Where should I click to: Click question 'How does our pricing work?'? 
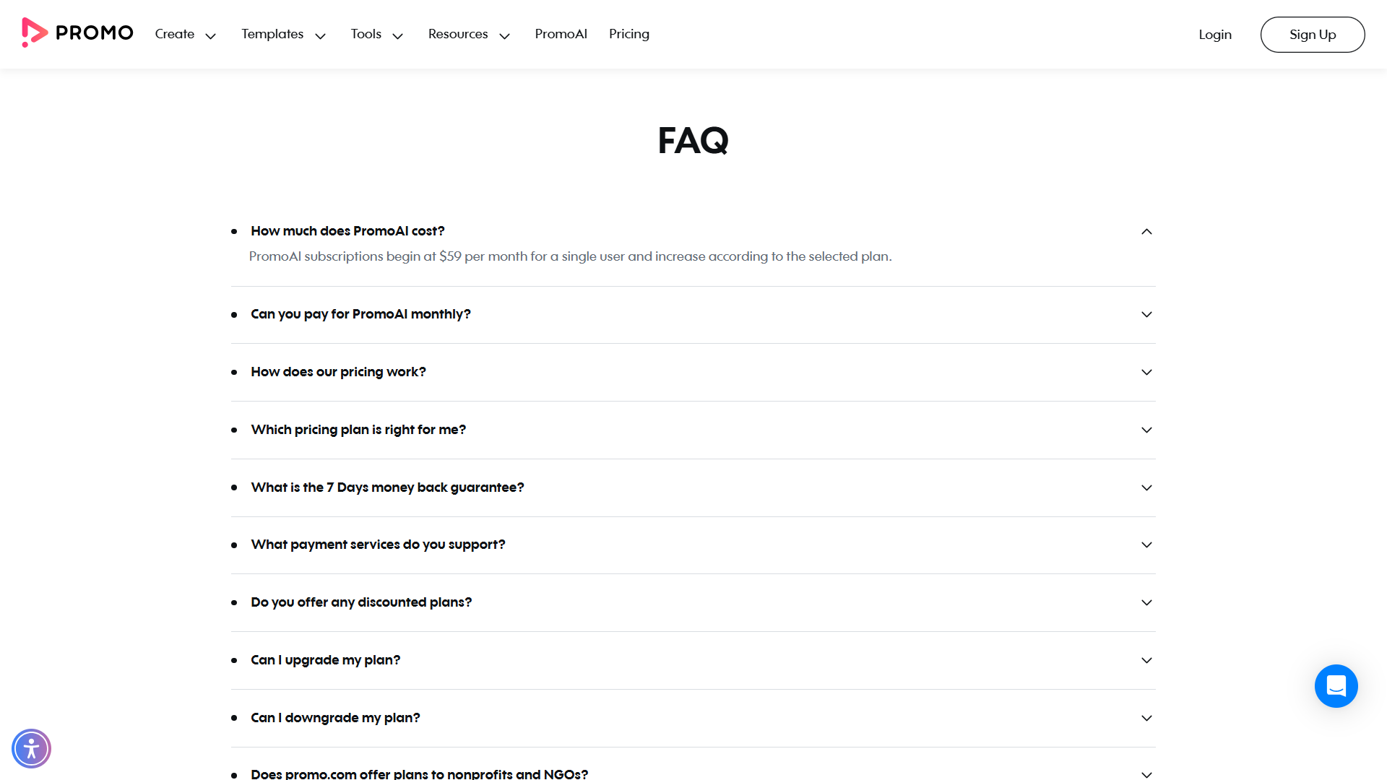(338, 372)
